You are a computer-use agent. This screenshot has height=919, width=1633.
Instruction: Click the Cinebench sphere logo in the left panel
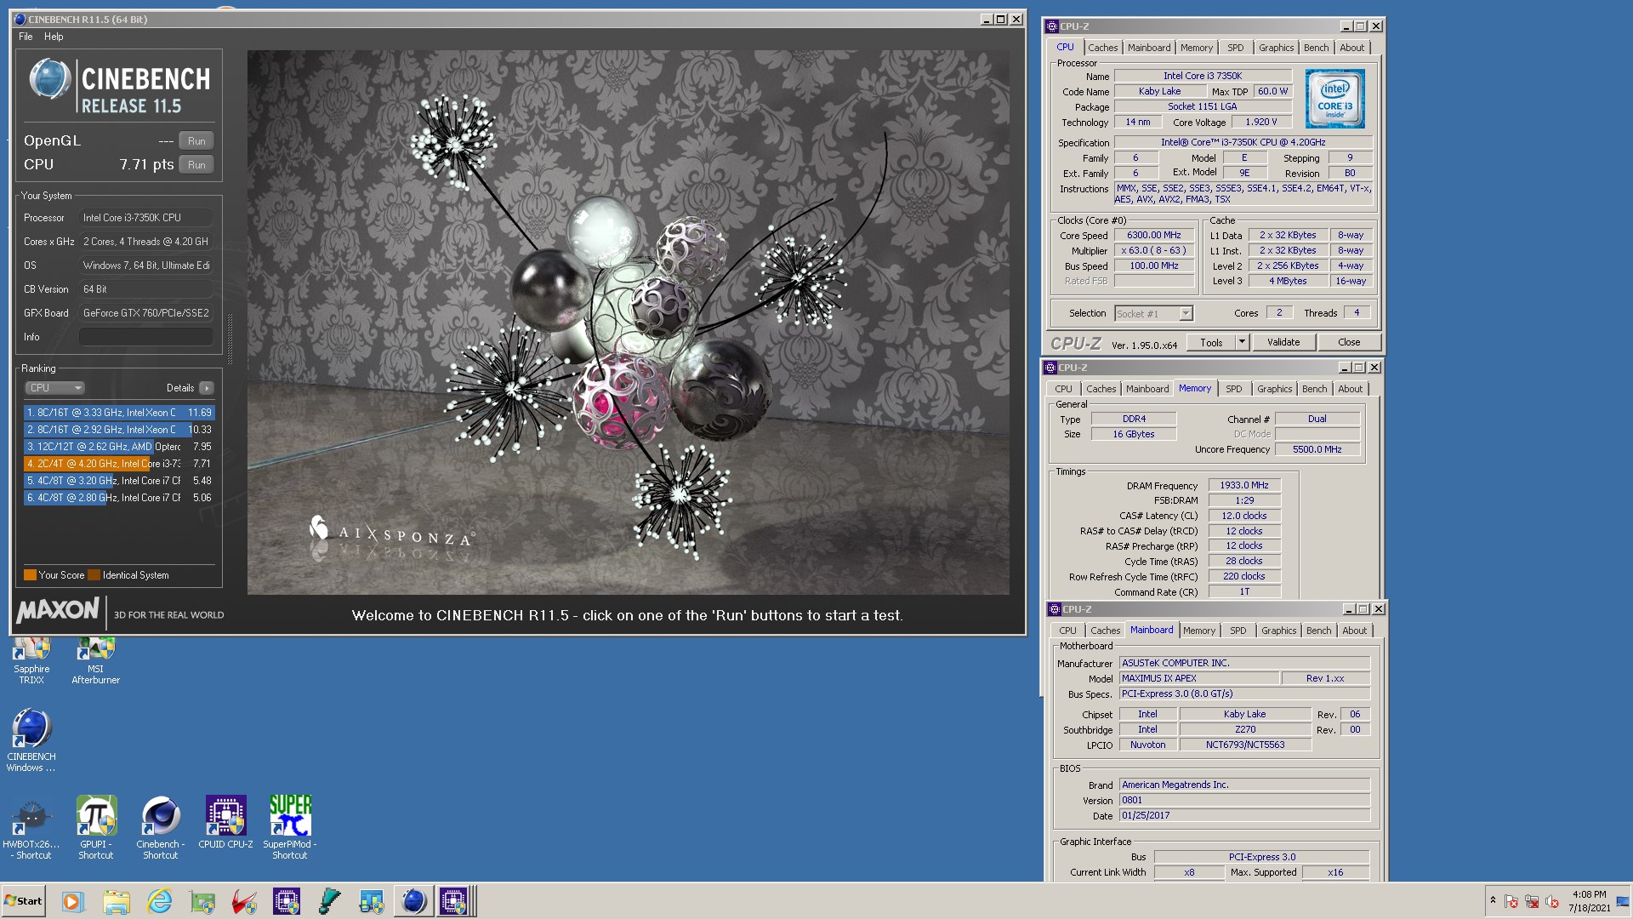tap(49, 80)
